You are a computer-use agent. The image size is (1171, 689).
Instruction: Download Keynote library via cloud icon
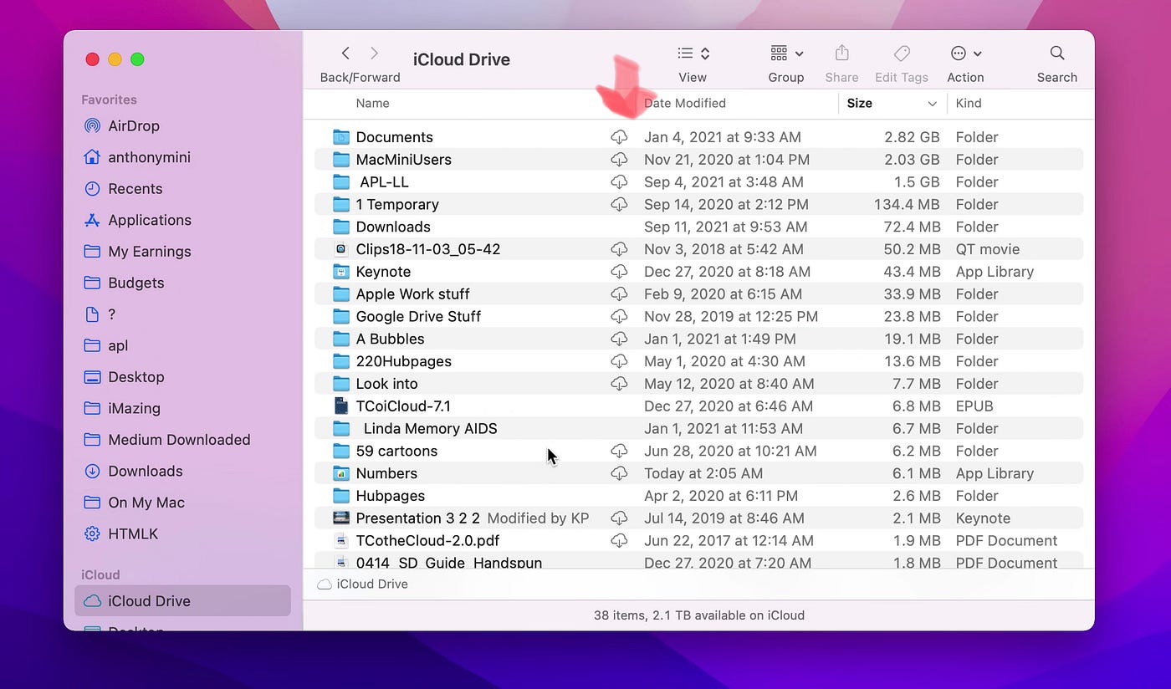[x=619, y=272]
